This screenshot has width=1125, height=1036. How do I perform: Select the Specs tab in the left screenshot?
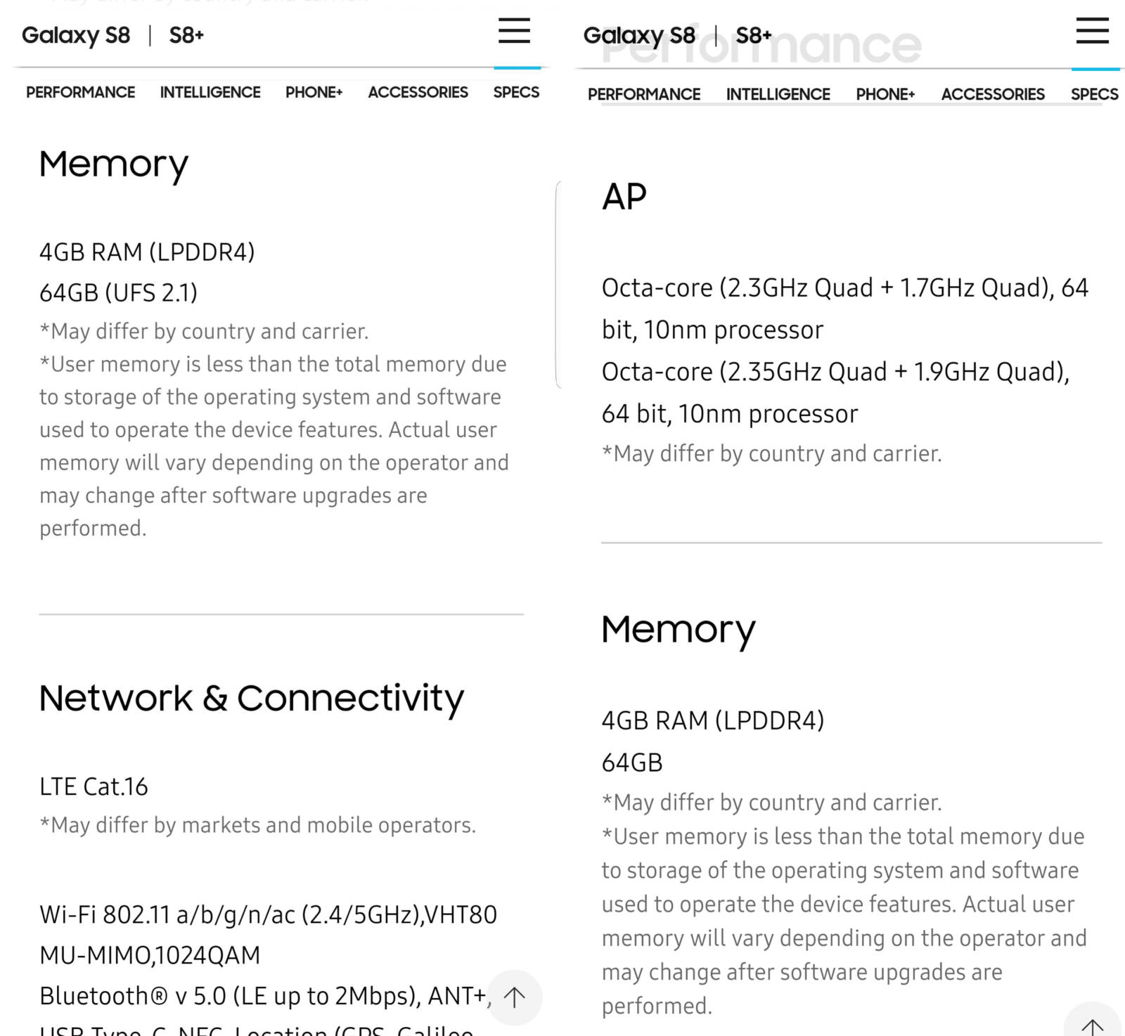click(516, 92)
